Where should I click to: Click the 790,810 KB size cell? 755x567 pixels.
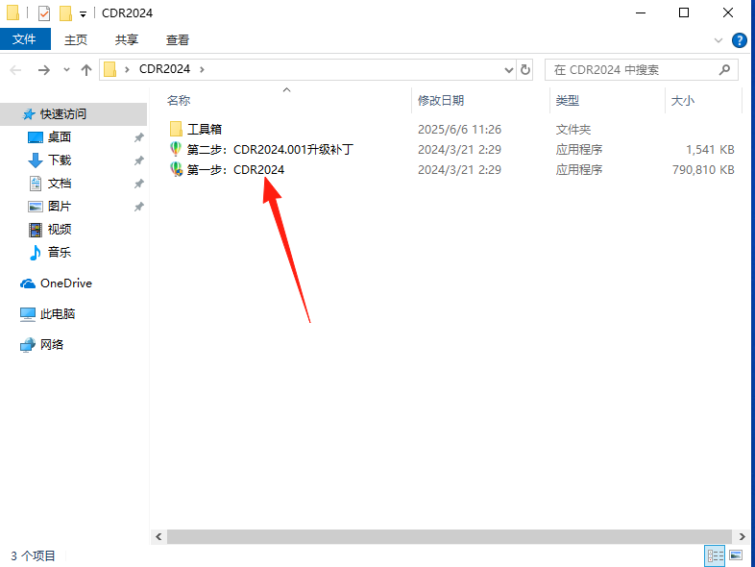pos(703,169)
